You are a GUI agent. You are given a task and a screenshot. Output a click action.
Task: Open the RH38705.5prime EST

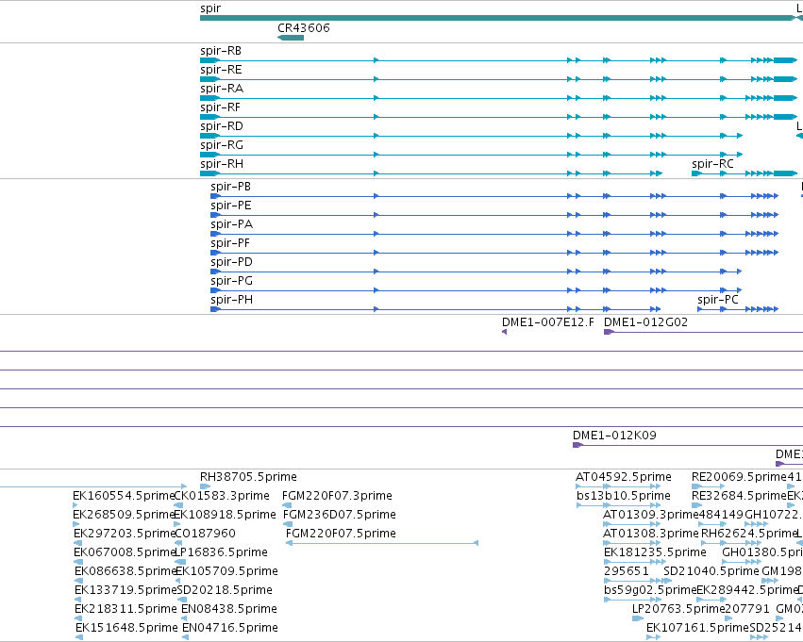[x=248, y=477]
